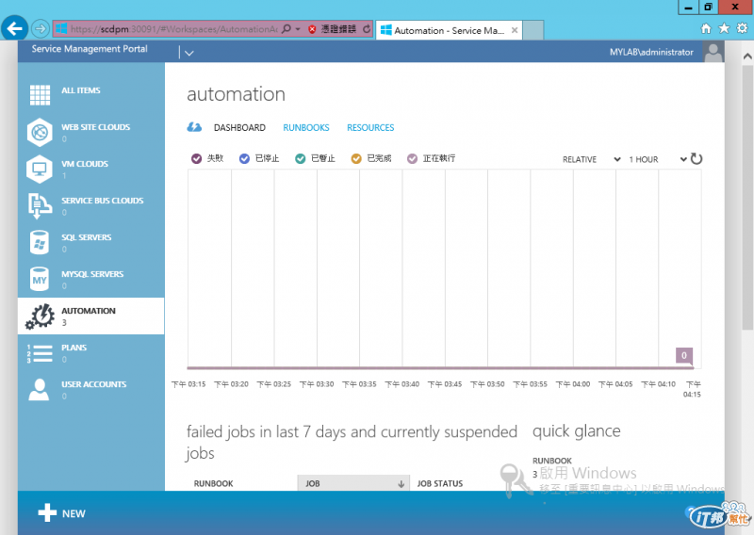Switch to the DASHBOARD tab
Viewport: 754px width, 535px height.
click(239, 128)
